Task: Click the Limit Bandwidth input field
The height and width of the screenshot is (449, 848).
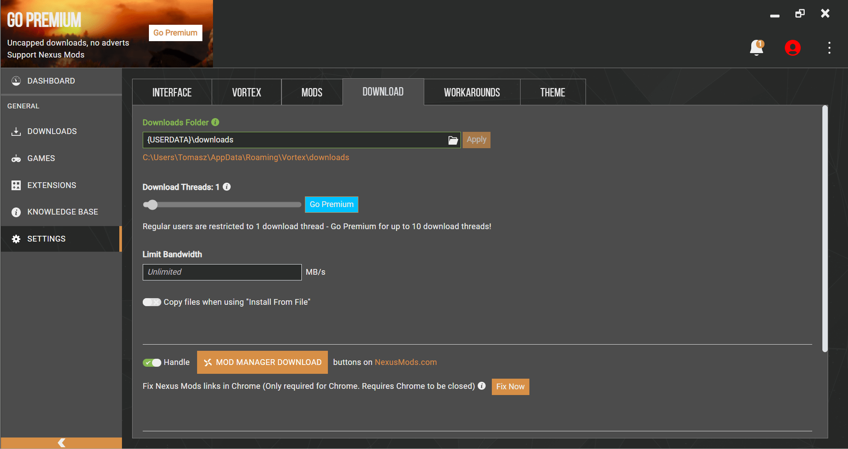Action: click(222, 272)
